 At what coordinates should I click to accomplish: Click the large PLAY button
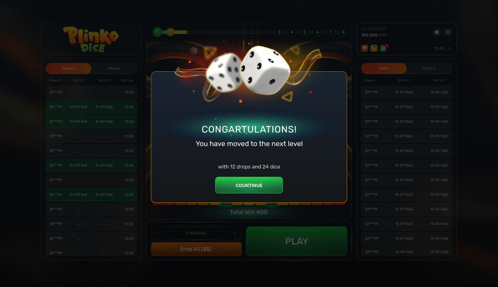pyautogui.click(x=296, y=241)
